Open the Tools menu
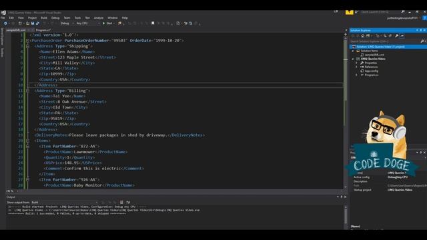The image size is (427, 240). pyautogui.click(x=77, y=18)
